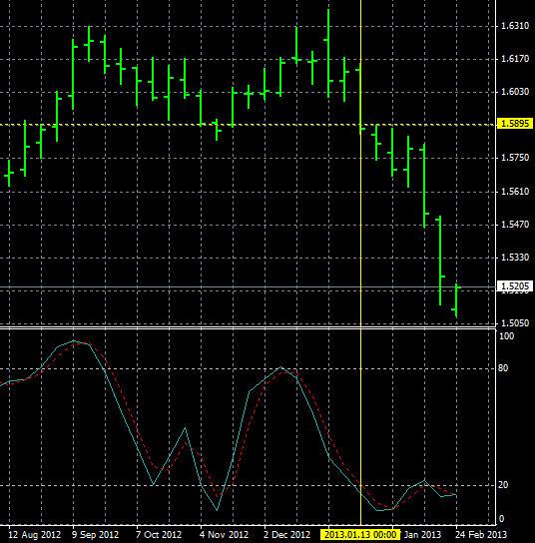Screen dimensions: 535x543
Task: Click the 1.5750 price axis value
Action: click(515, 158)
